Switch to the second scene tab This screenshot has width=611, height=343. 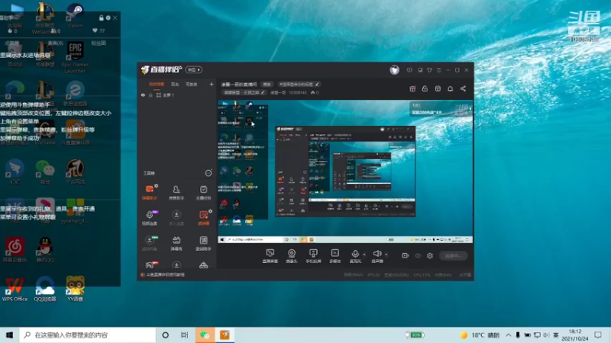point(175,85)
